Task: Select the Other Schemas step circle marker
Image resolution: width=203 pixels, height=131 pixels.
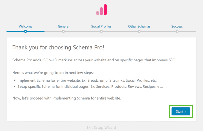Action: [139, 31]
